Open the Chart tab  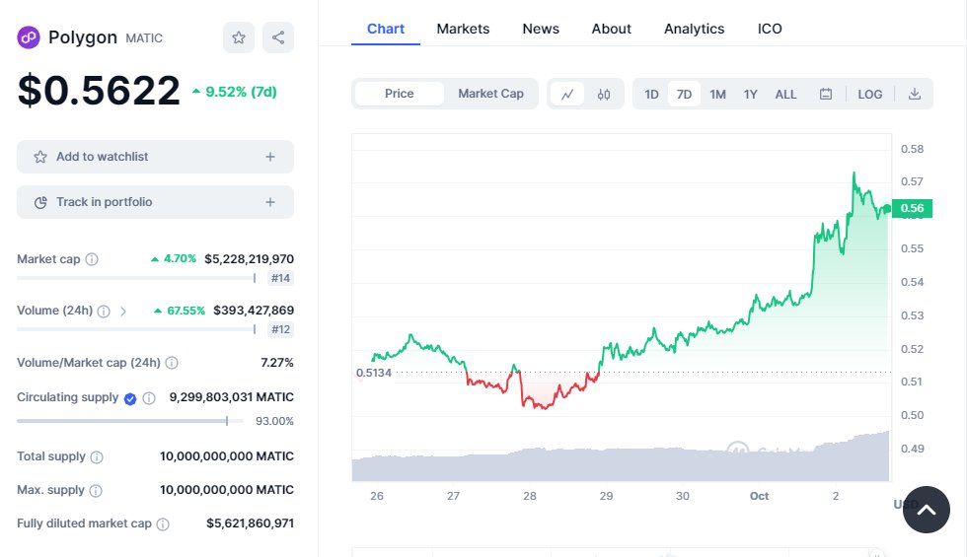click(386, 29)
